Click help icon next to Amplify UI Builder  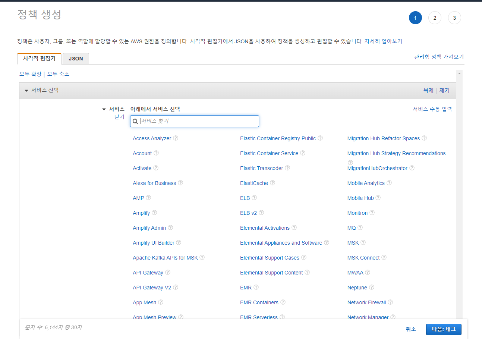pyautogui.click(x=179, y=242)
